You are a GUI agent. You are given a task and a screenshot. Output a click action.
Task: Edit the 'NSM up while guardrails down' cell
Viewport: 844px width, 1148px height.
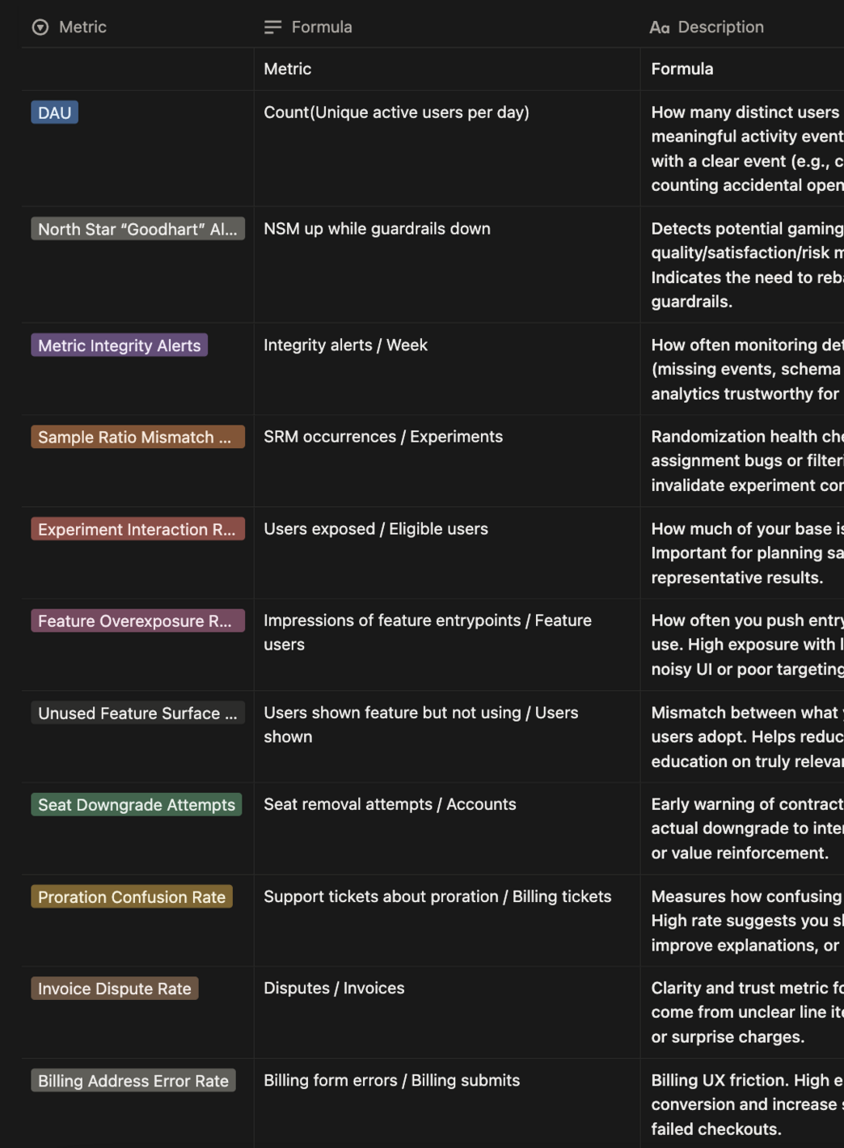(377, 229)
